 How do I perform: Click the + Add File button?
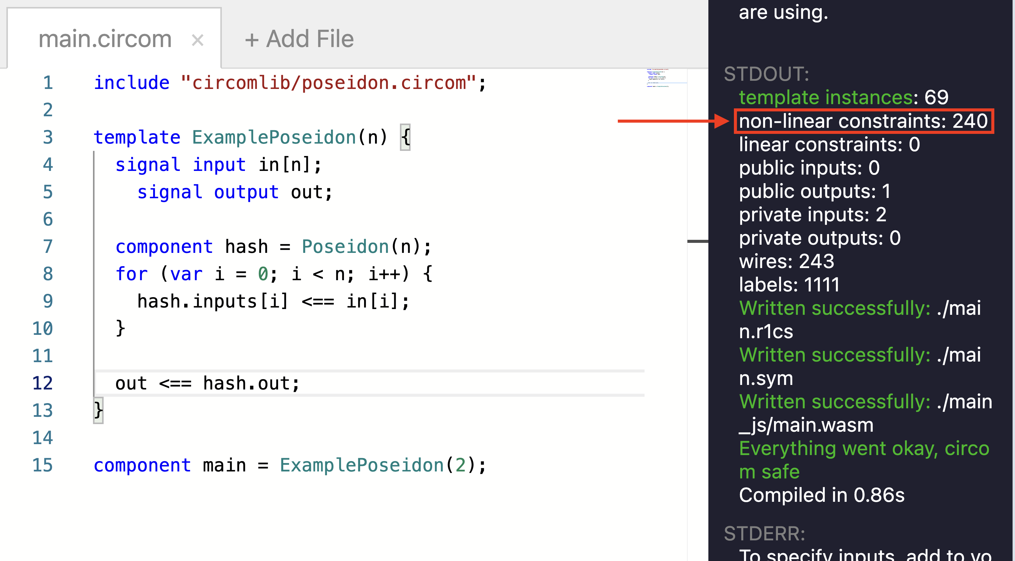coord(299,39)
